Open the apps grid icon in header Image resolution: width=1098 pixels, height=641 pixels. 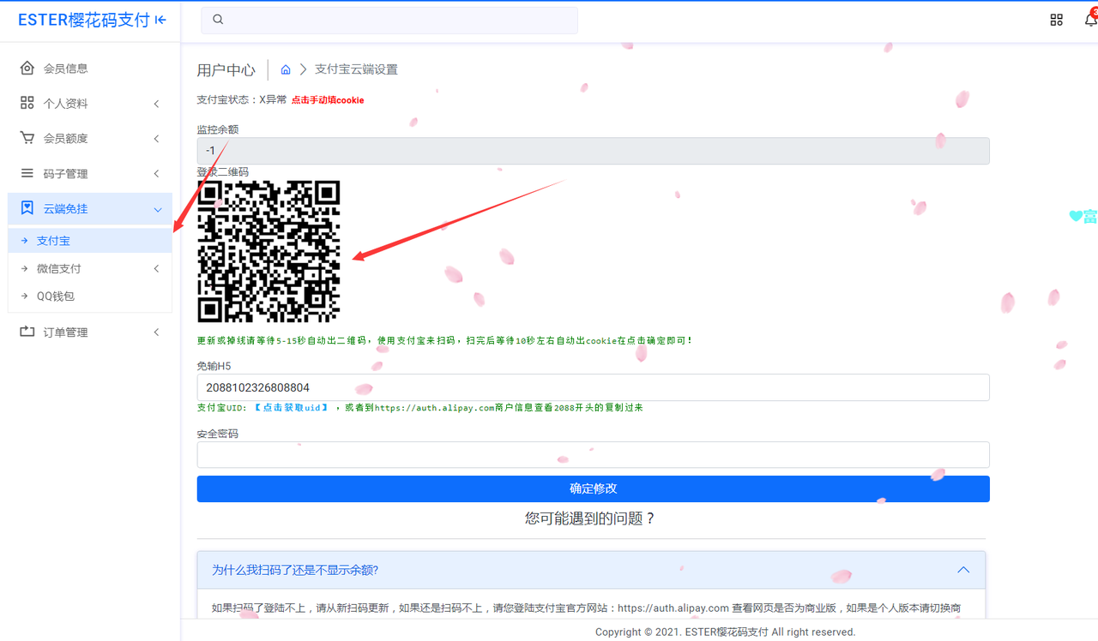coord(1057,20)
